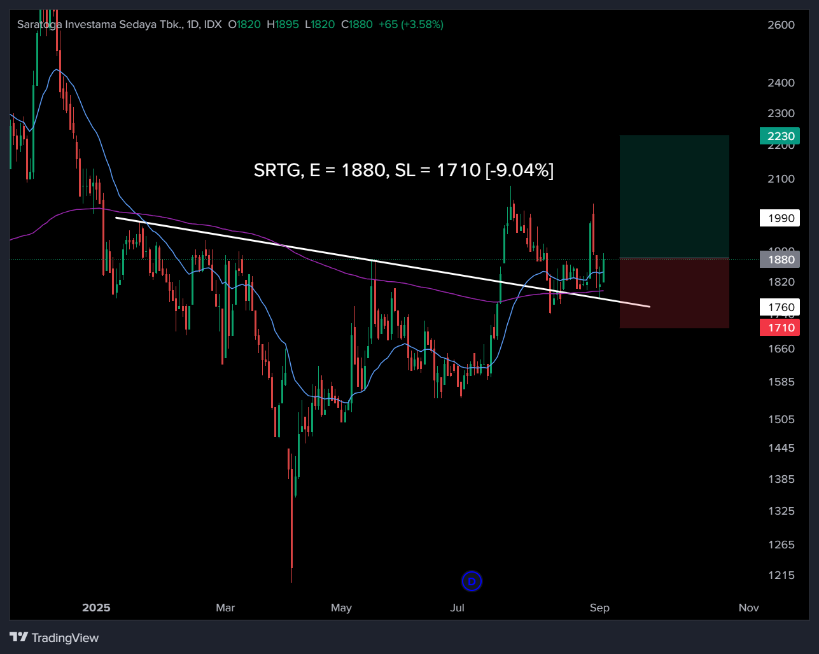The height and width of the screenshot is (654, 819).
Task: Click the 2400 price axis value
Action: click(x=781, y=83)
